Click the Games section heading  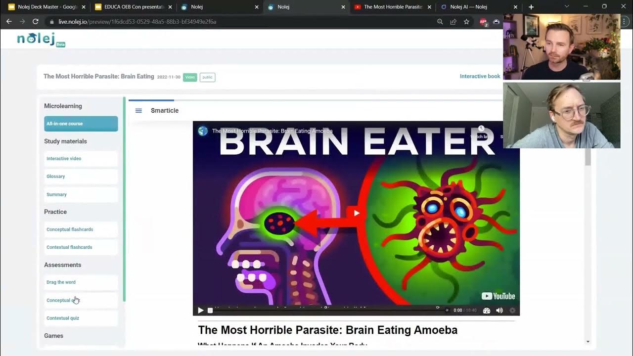click(53, 336)
